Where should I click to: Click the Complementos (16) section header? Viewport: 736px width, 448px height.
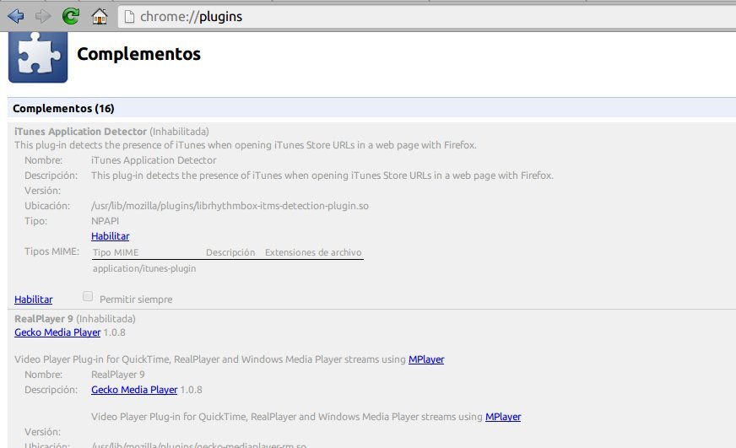point(371,108)
